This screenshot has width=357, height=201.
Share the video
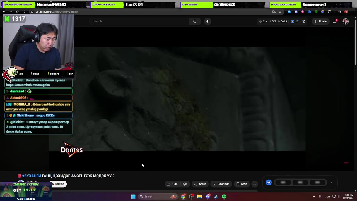click(200, 184)
